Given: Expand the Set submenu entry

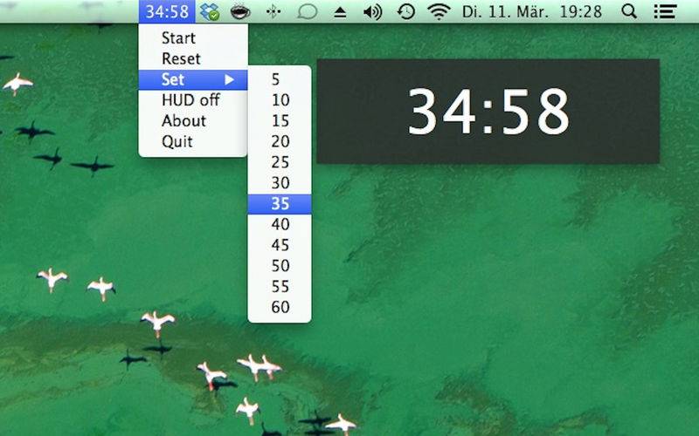Looking at the screenshot, I should [193, 79].
